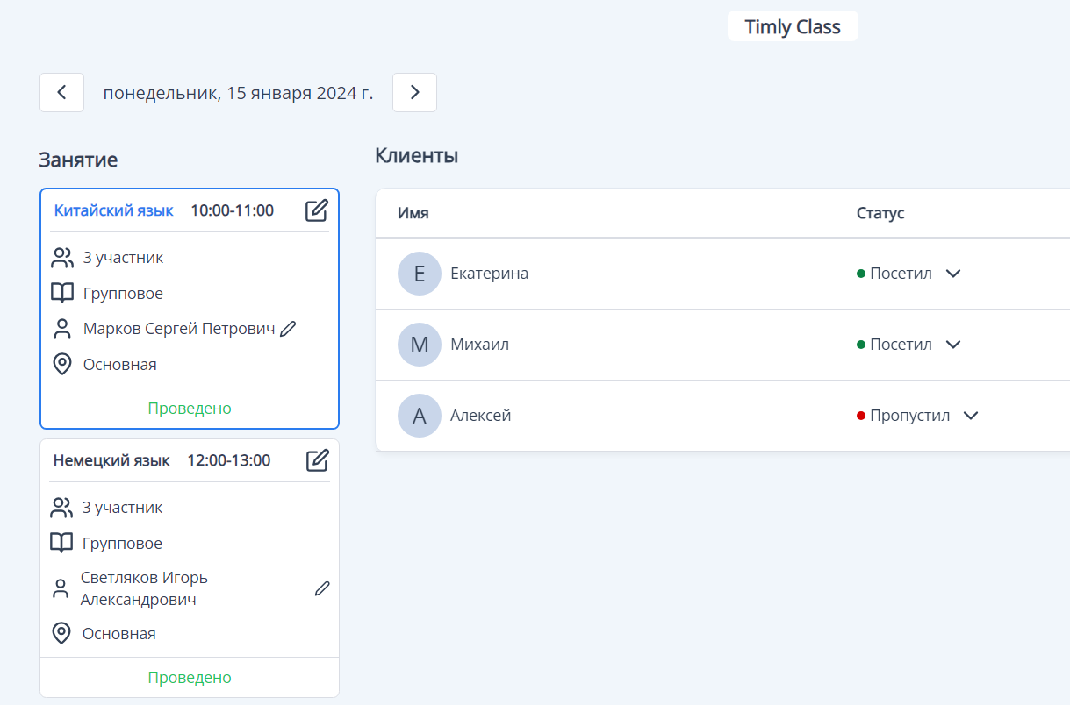Click Алексей's avatar circle
This screenshot has width=1070, height=705.
(x=420, y=415)
